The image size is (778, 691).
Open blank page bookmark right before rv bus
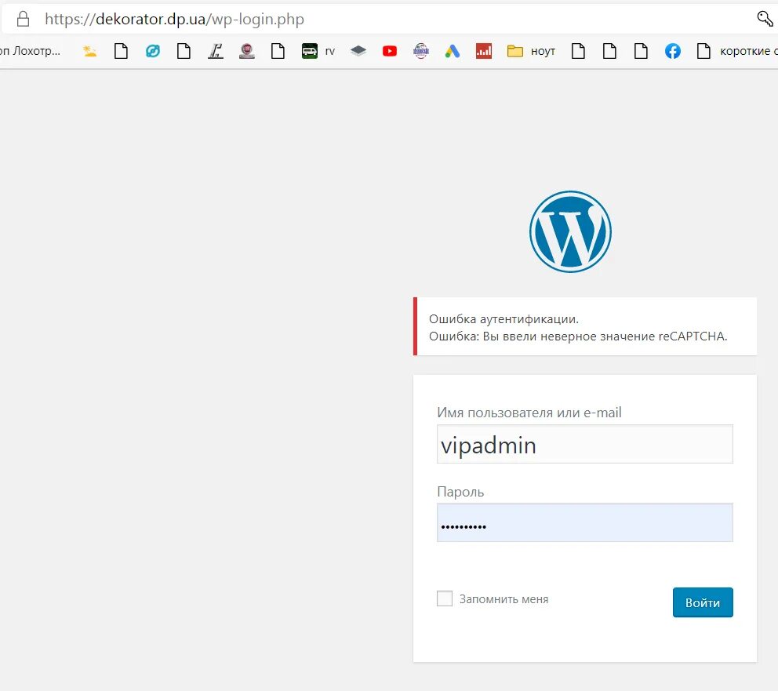point(278,51)
